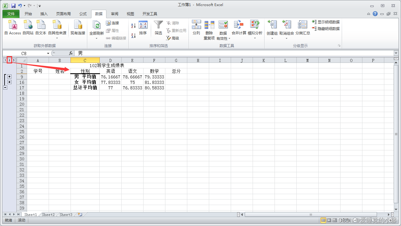Open Excel help question mark icon
The width and height of the screenshot is (401, 226).
[375, 14]
